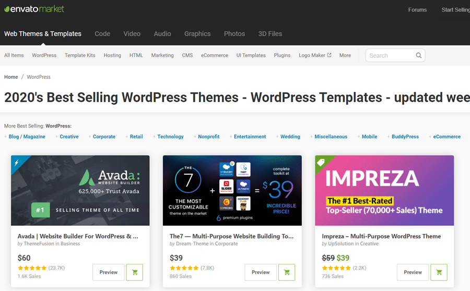
Task: Open the Code tab
Action: click(x=102, y=34)
